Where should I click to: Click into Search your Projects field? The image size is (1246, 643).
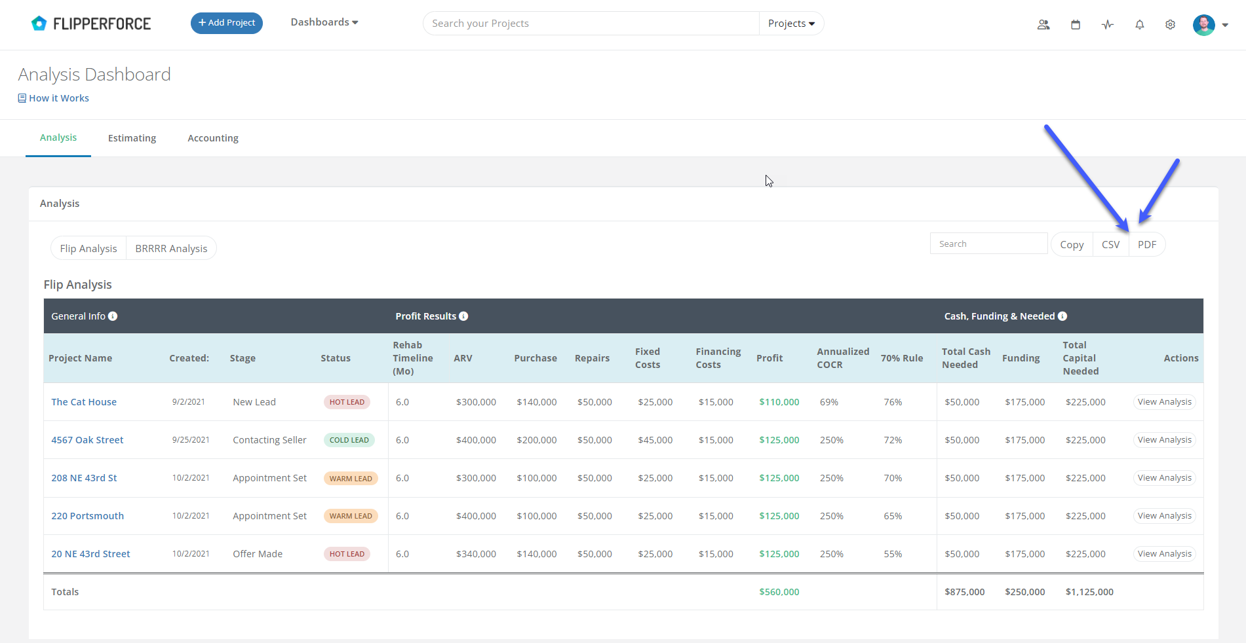click(591, 24)
